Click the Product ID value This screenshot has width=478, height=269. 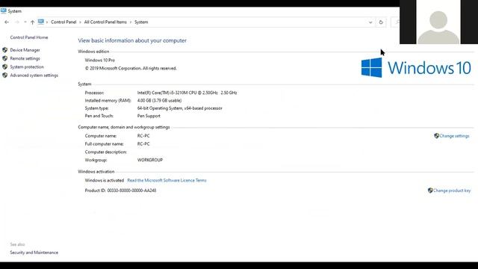[x=131, y=191]
